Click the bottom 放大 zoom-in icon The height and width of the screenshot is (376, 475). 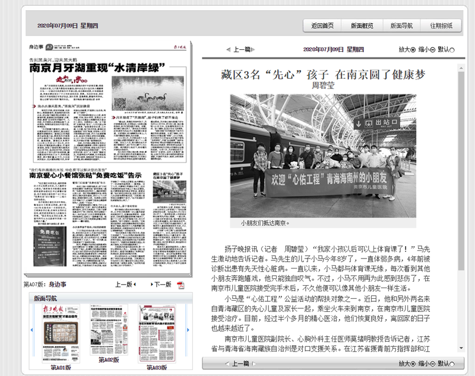(x=413, y=364)
